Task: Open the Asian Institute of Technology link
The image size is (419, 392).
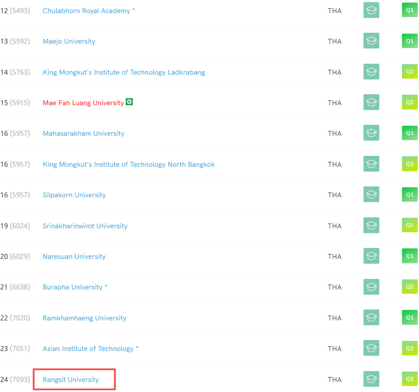Action: (88, 349)
